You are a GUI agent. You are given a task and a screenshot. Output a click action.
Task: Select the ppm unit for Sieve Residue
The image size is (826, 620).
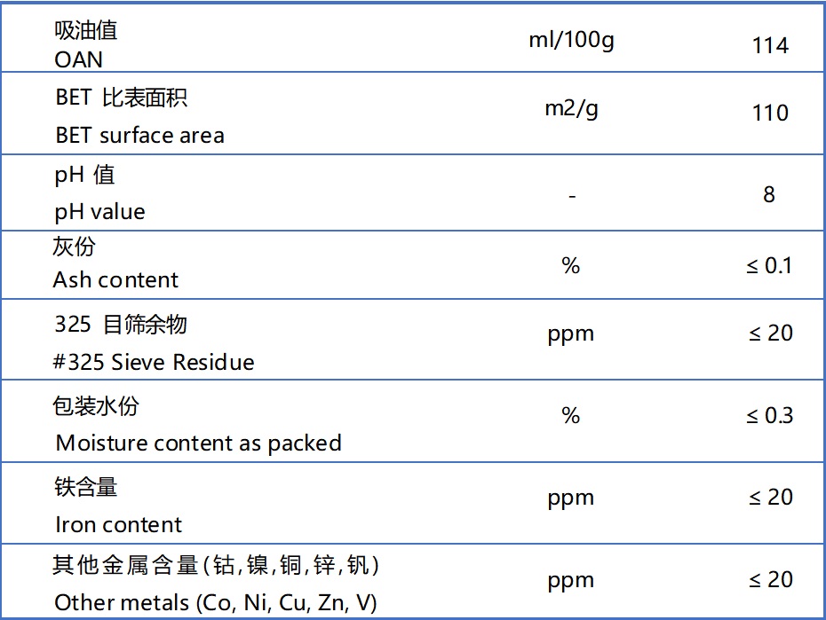(571, 334)
